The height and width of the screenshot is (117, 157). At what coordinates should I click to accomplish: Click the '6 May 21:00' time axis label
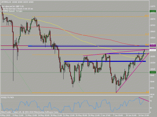pyautogui.click(x=18, y=115)
